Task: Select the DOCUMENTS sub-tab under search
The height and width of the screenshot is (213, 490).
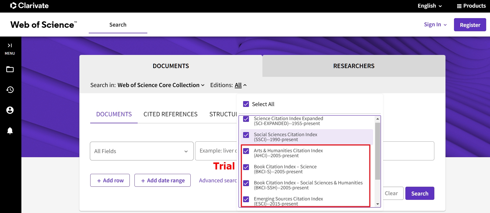Action: pos(114,114)
